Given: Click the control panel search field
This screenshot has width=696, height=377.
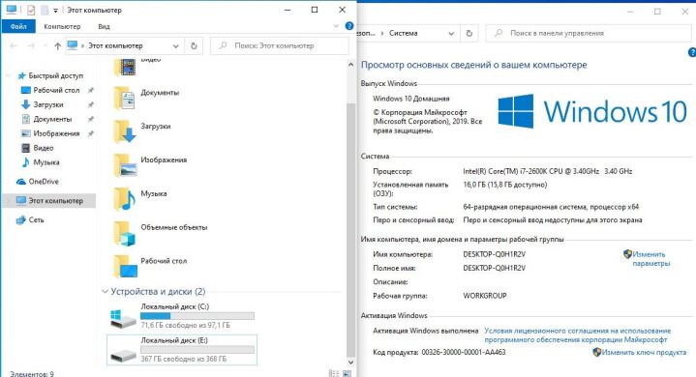Looking at the screenshot, I should (x=588, y=33).
